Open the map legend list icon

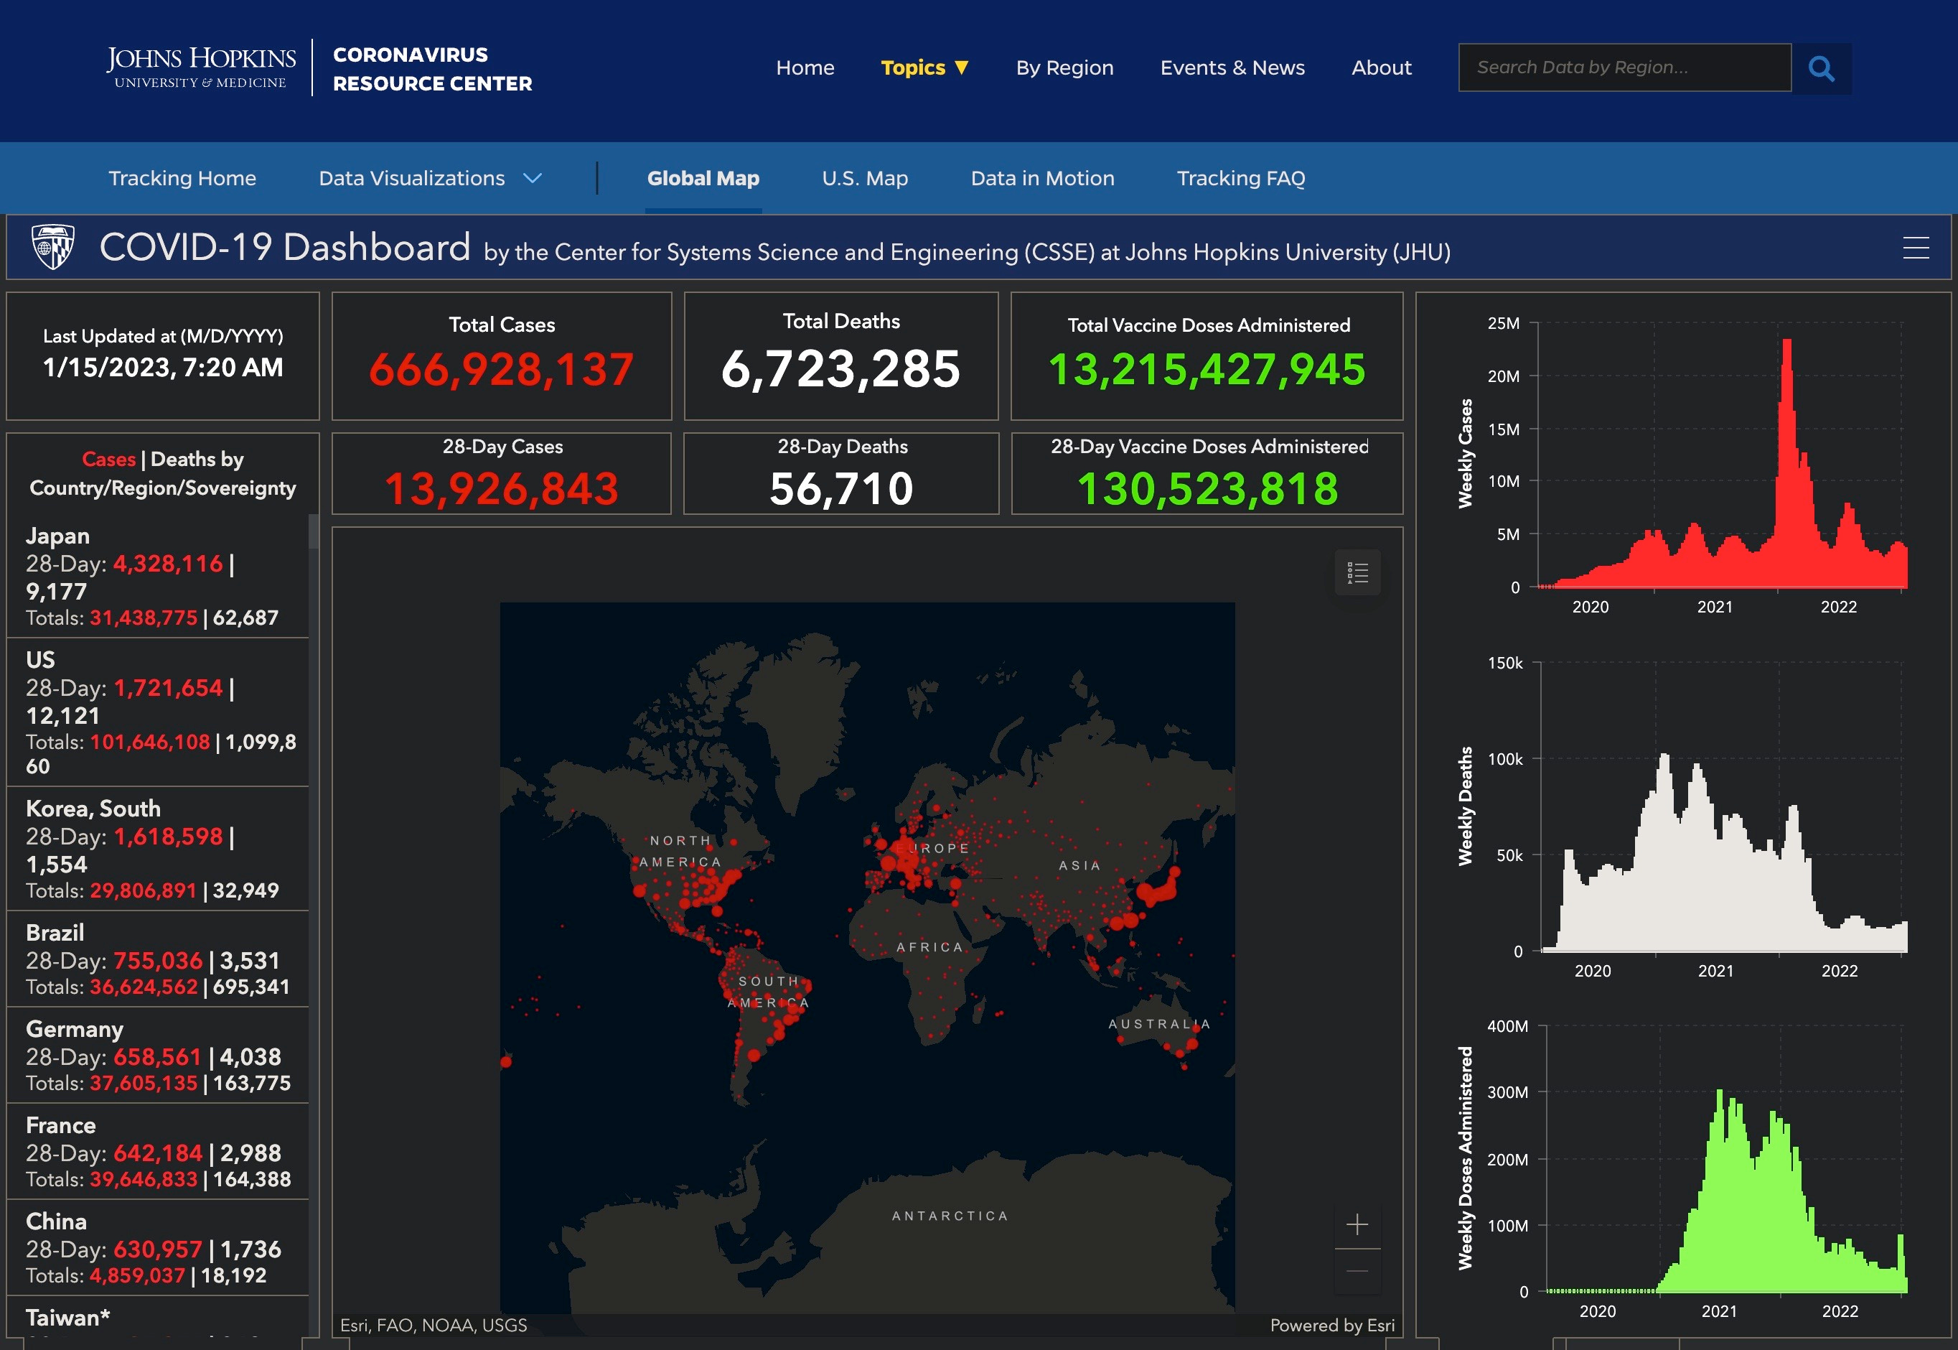[1357, 572]
